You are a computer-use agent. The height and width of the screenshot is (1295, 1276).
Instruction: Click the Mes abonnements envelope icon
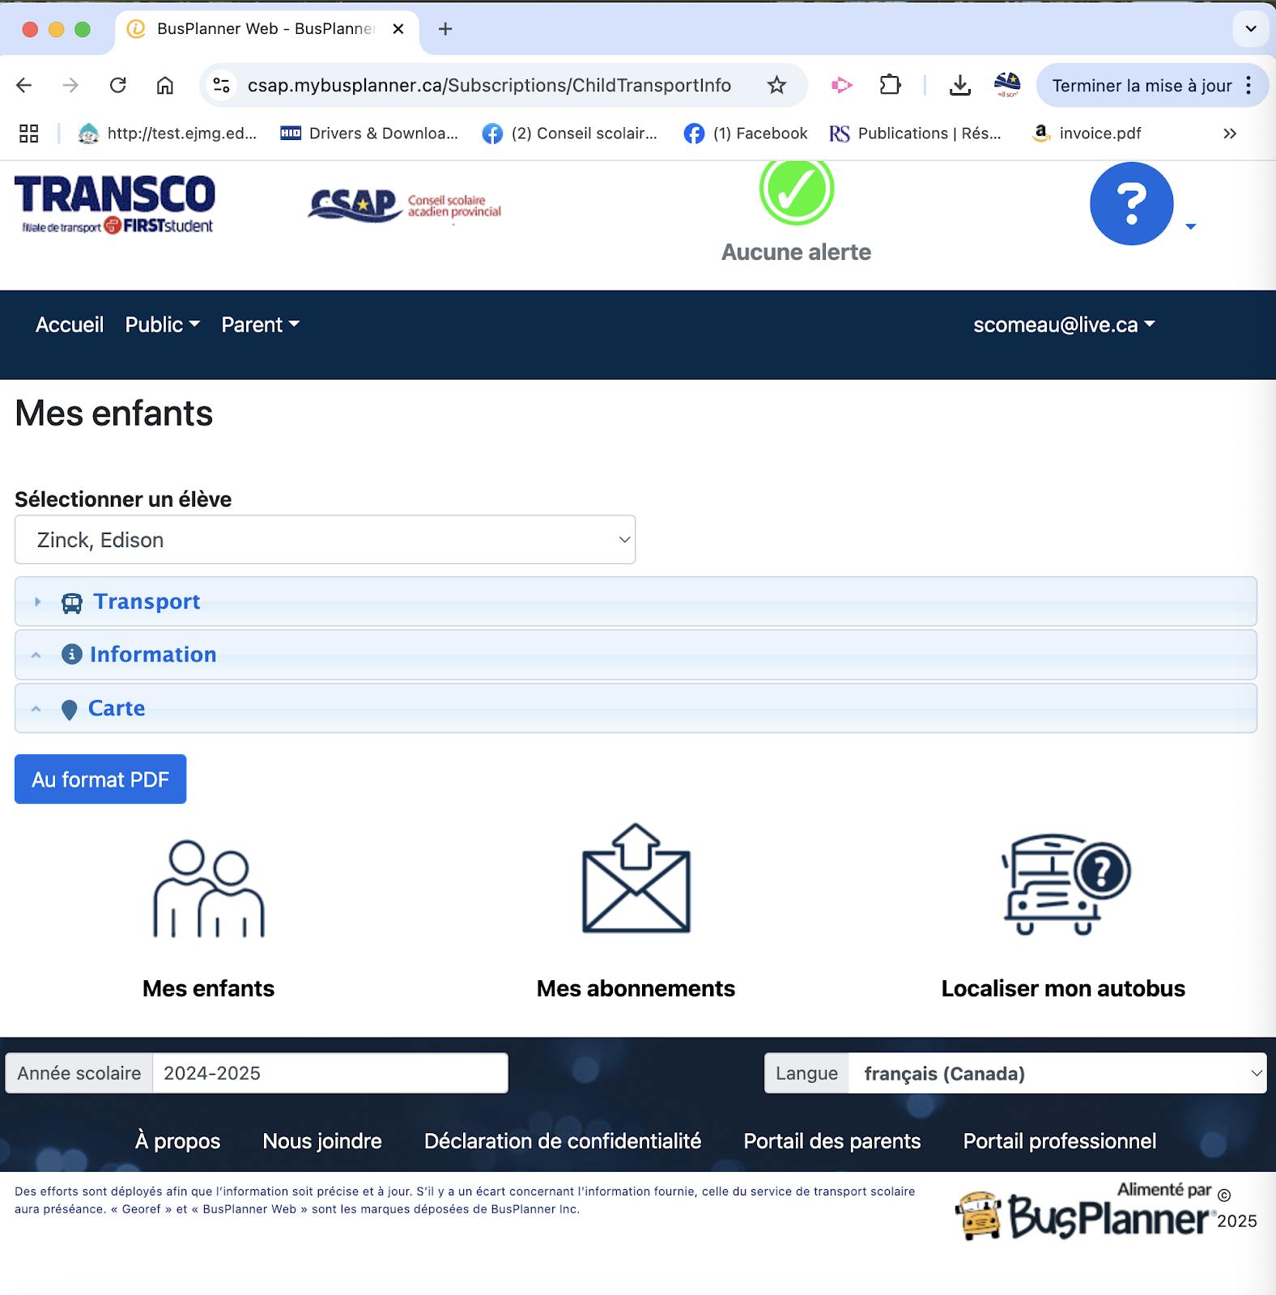[x=636, y=879]
